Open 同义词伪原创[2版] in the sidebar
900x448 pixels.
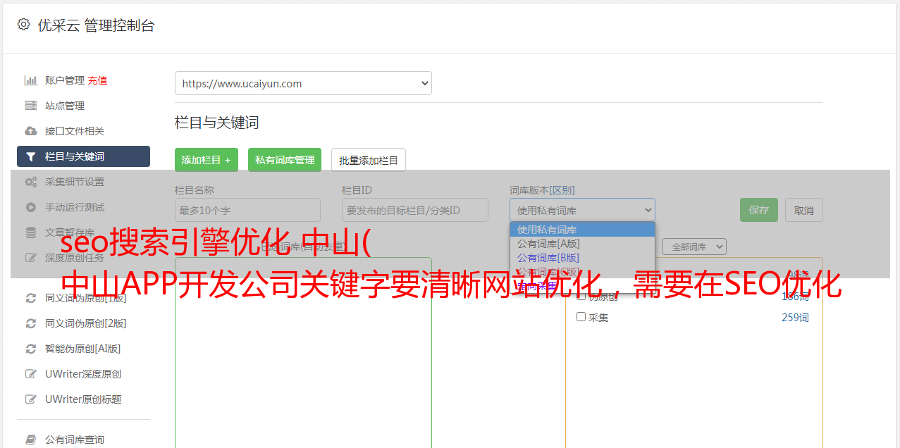86,323
